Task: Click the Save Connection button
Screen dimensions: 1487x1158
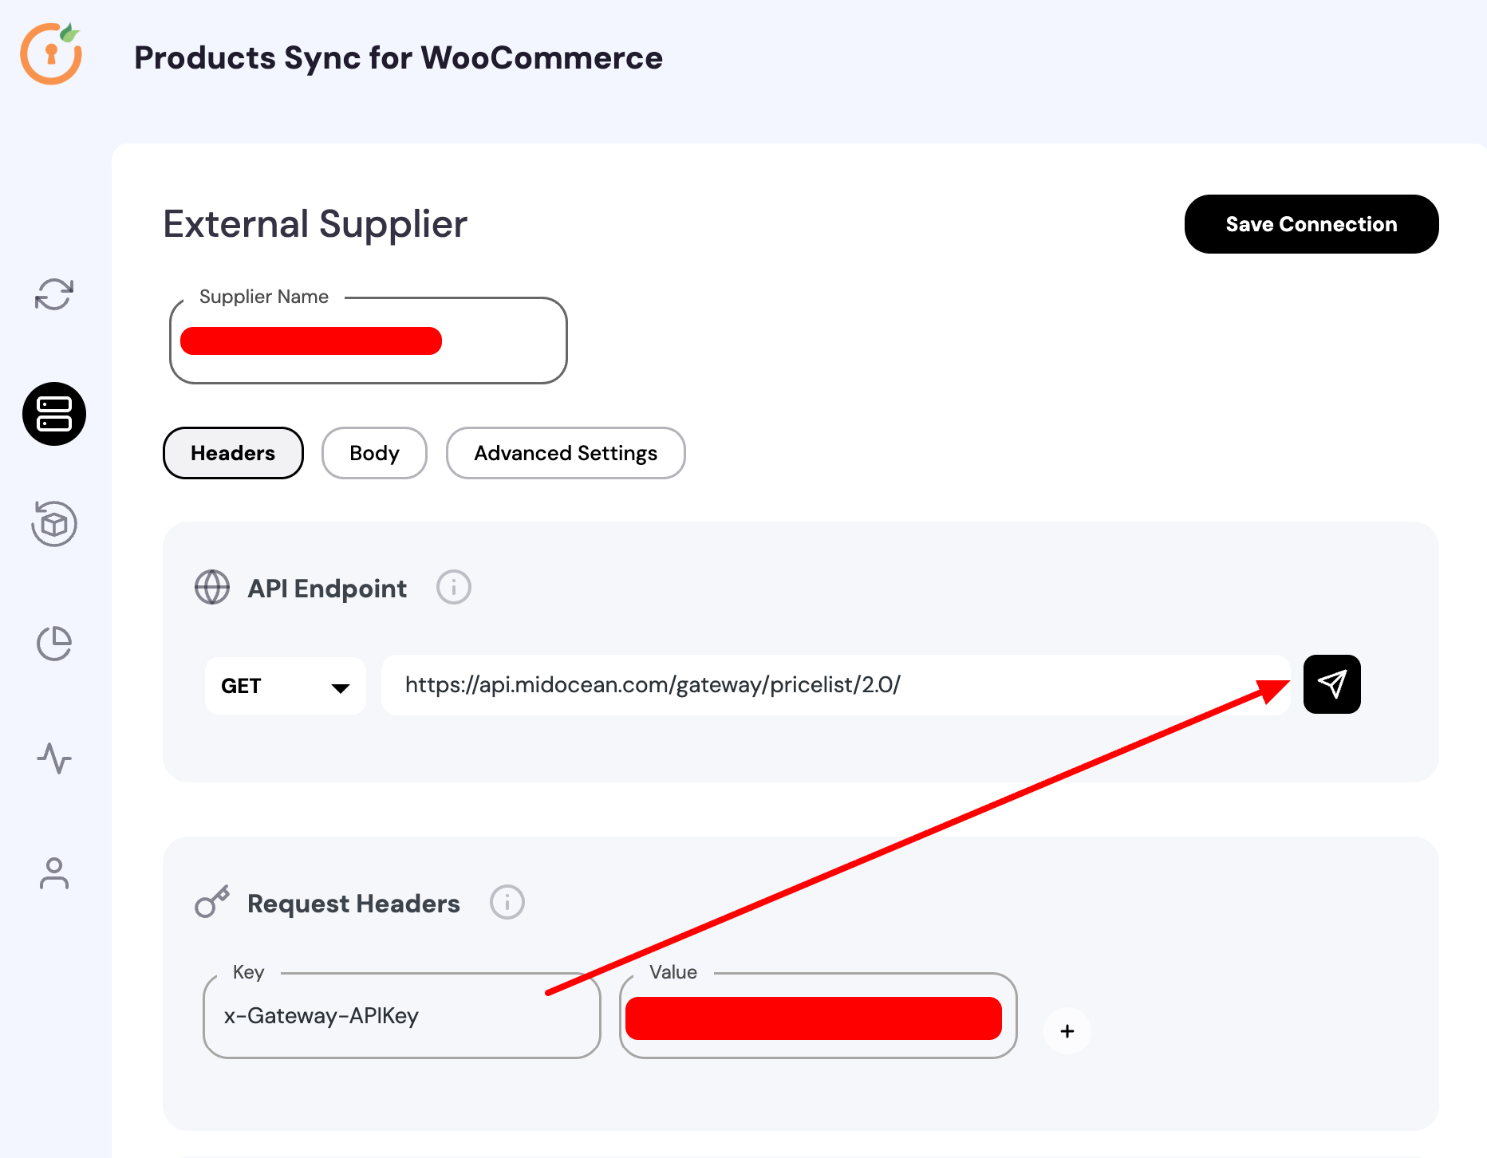Action: pyautogui.click(x=1311, y=224)
